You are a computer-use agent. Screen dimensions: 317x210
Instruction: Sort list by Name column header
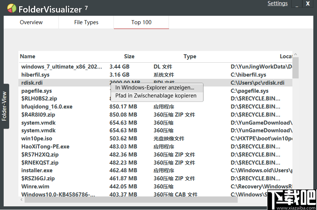(x=28, y=56)
